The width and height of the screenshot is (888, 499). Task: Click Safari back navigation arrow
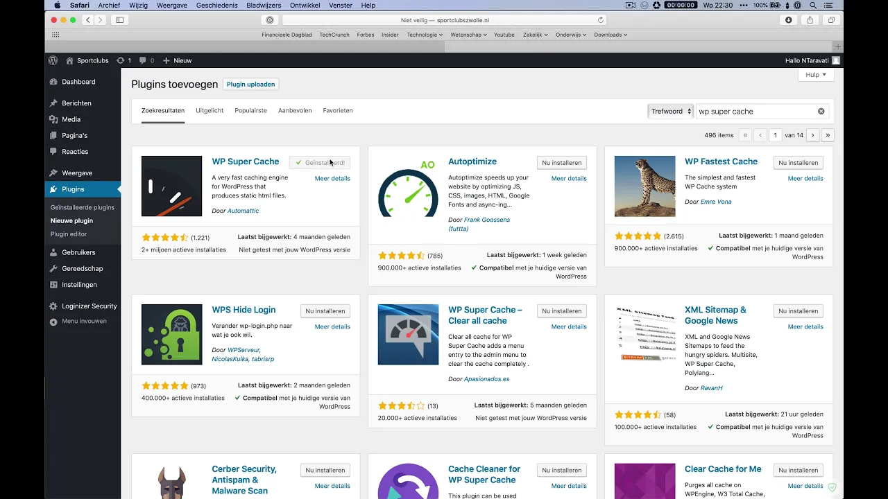click(88, 20)
